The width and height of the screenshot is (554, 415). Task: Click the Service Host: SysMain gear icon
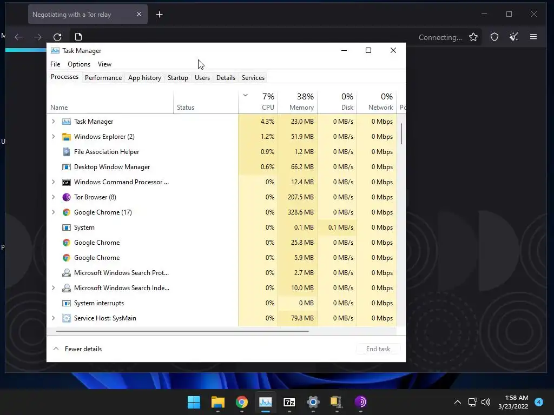[x=67, y=318]
